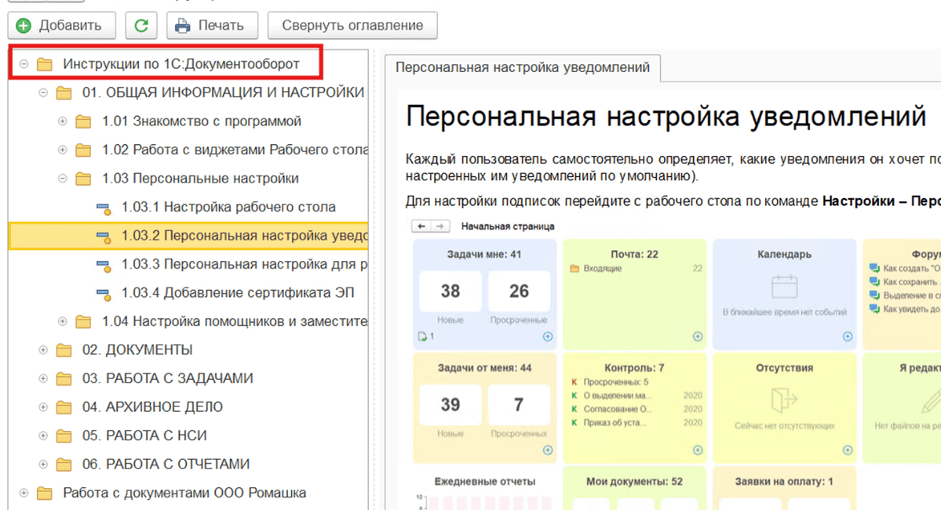The image size is (941, 510).
Task: Expand the 1.01 Знакомство с программой node
Action: (63, 121)
